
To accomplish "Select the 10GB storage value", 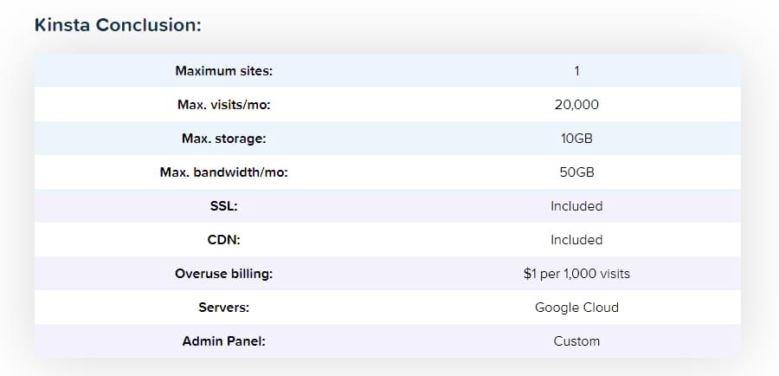I will pyautogui.click(x=576, y=139).
